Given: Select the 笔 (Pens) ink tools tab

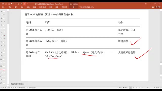Looking at the screenshot, I should pos(73,7).
